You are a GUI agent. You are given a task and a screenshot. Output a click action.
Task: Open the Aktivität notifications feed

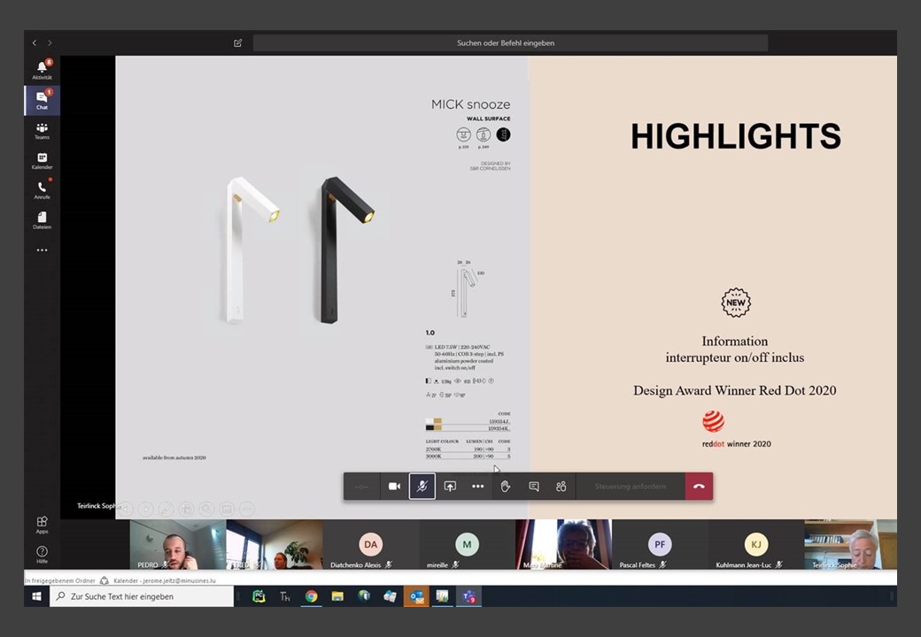42,70
